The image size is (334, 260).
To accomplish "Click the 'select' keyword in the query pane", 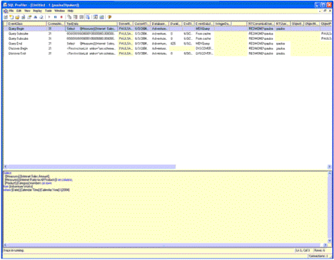I will click(x=7, y=173).
